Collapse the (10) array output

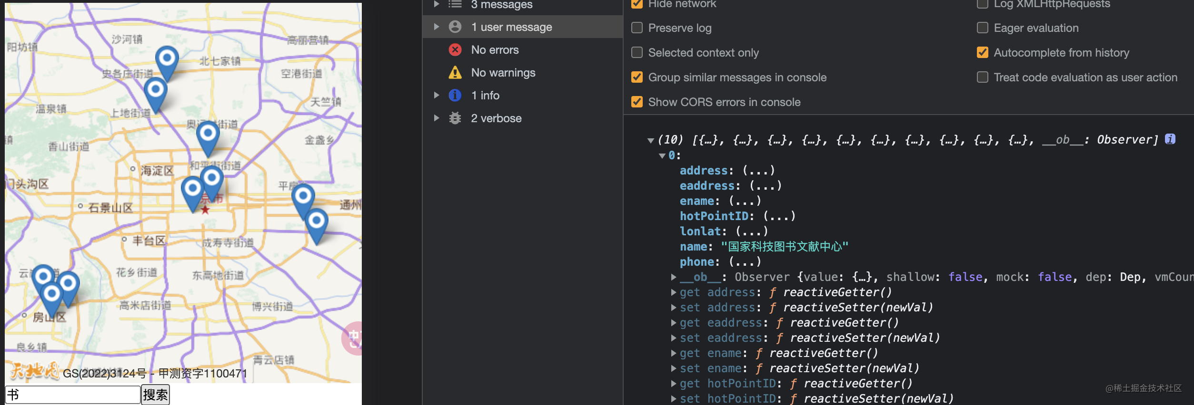650,140
